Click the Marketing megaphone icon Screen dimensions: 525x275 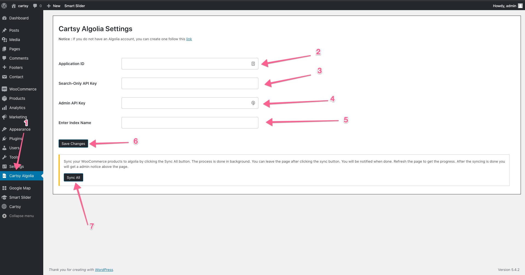(4, 117)
